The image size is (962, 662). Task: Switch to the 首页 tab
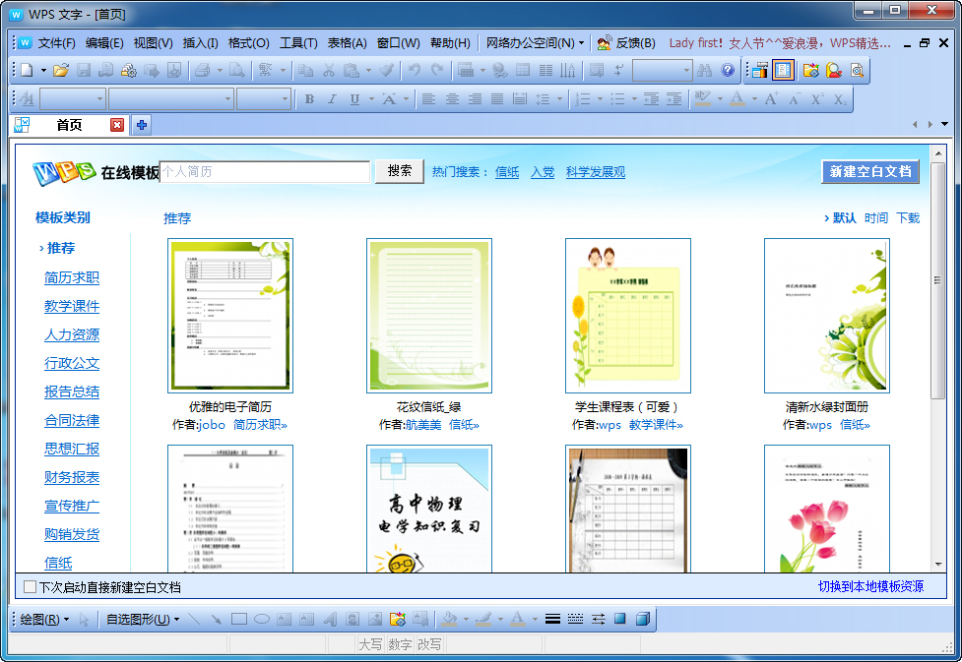point(69,125)
